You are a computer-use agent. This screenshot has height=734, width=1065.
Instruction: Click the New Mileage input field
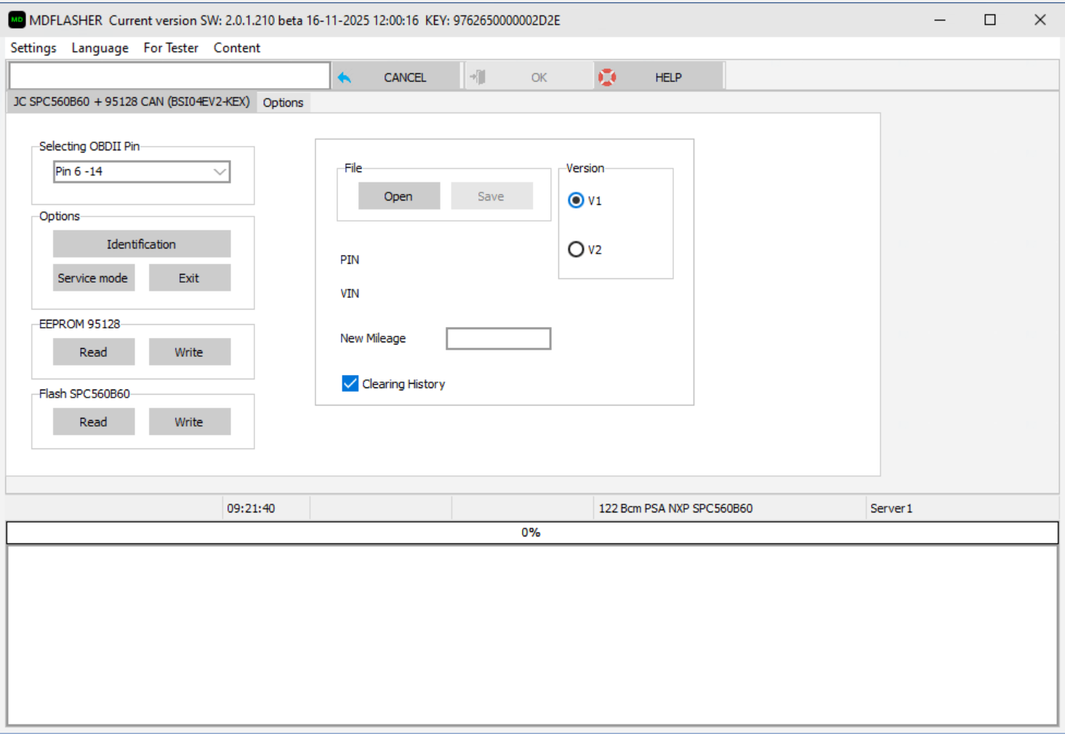[x=498, y=339]
